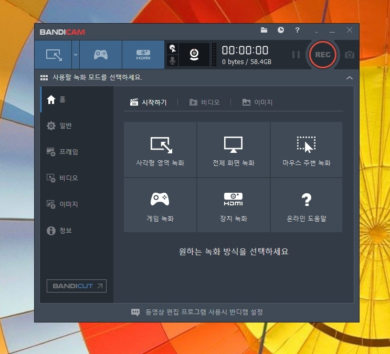Toggle microphone recording icon
This screenshot has width=390, height=354.
(172, 60)
